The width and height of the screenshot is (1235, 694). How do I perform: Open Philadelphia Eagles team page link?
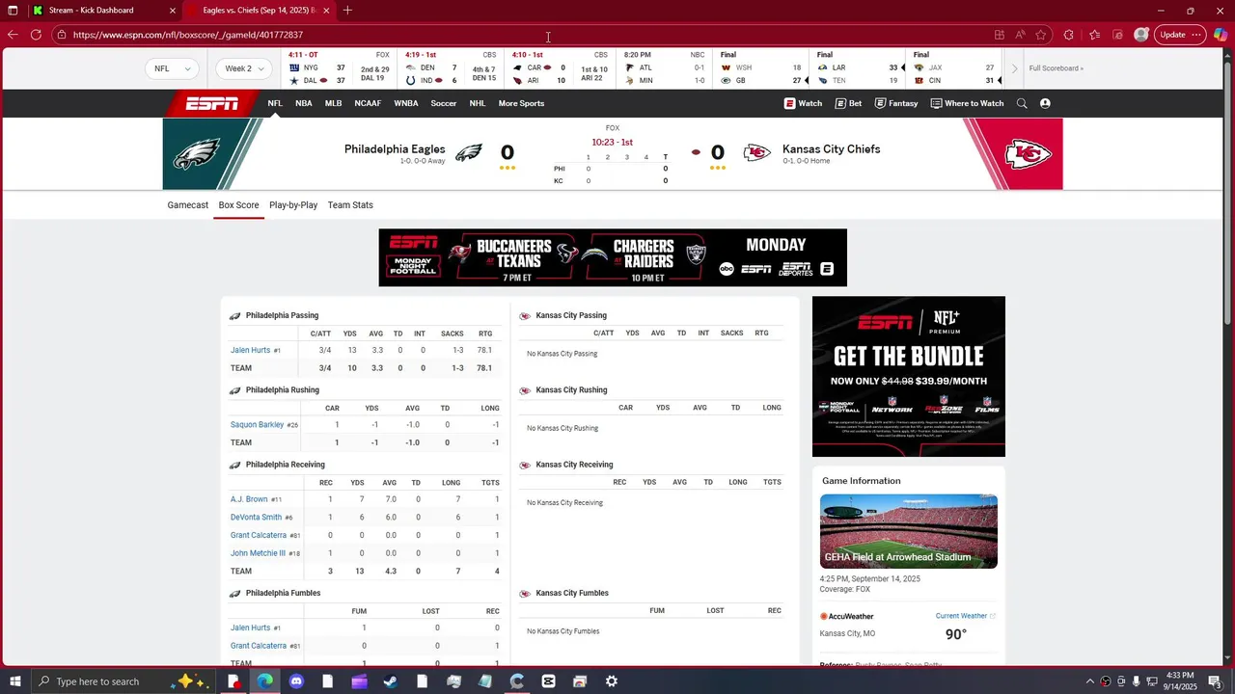coord(395,149)
